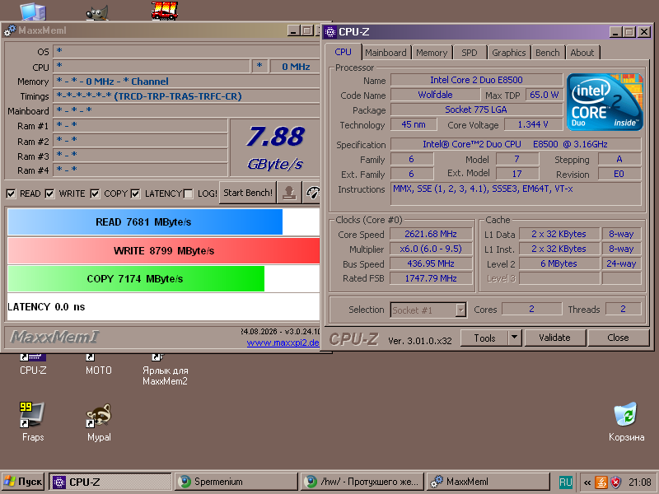Click the Core Speed 2621.68 MHz value
Screen dimensions: 659x494
tap(431, 234)
